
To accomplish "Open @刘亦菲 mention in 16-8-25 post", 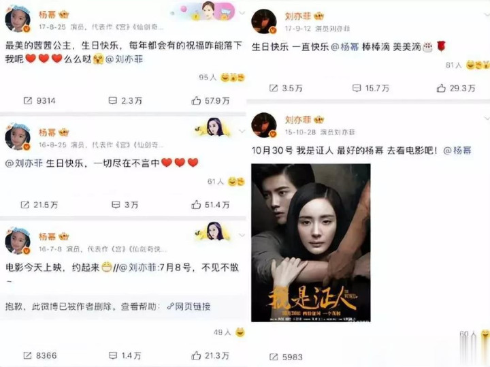I will (x=24, y=163).
